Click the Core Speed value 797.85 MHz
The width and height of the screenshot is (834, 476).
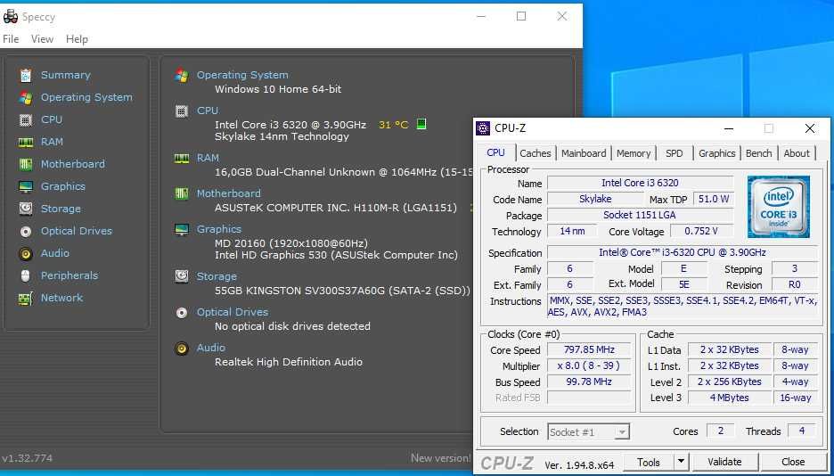[x=589, y=349]
